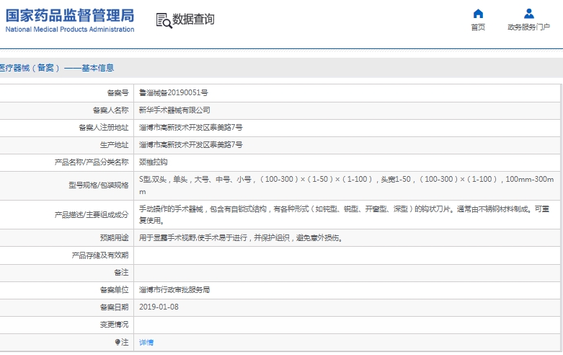Click the 产品描述/主要组成成分 label
The height and width of the screenshot is (355, 563).
pyautogui.click(x=92, y=215)
